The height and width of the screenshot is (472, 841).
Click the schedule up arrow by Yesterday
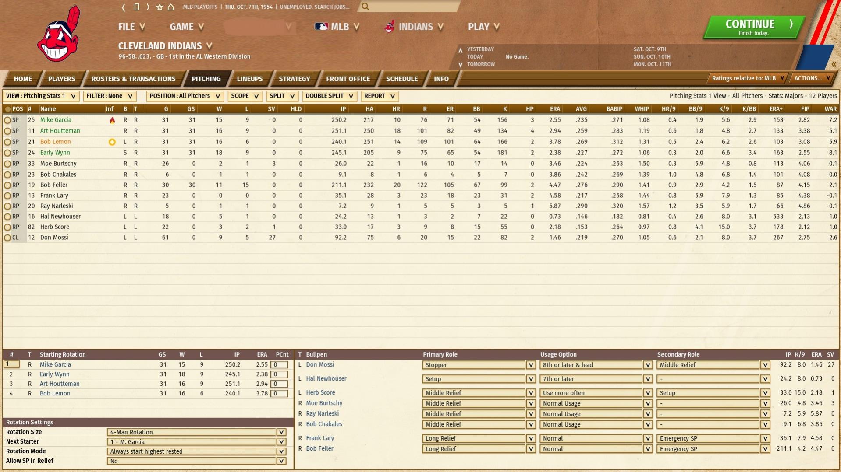coord(460,50)
